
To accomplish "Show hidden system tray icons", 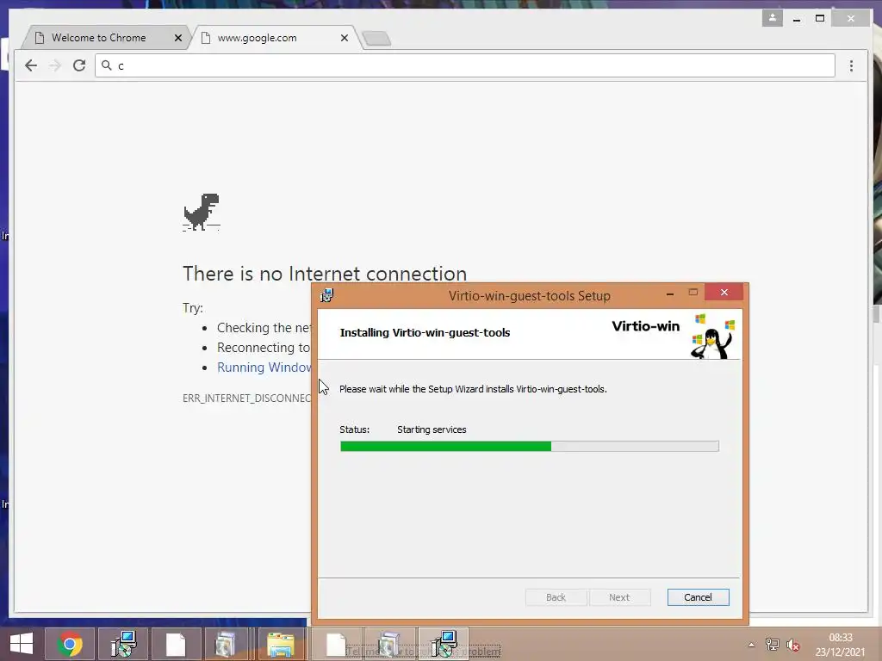I will pyautogui.click(x=751, y=645).
